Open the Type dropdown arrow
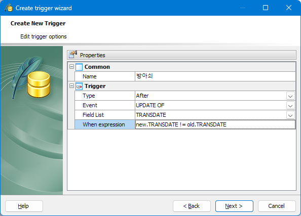301x216 pixels. pos(290,96)
